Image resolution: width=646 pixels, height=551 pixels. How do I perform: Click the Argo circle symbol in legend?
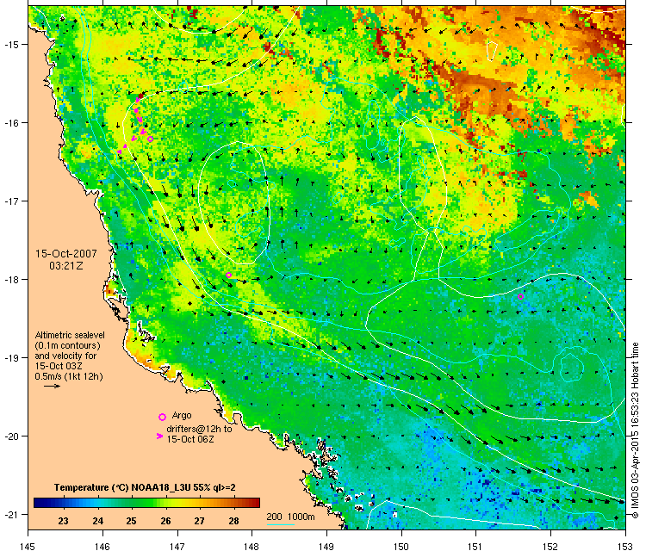[162, 417]
